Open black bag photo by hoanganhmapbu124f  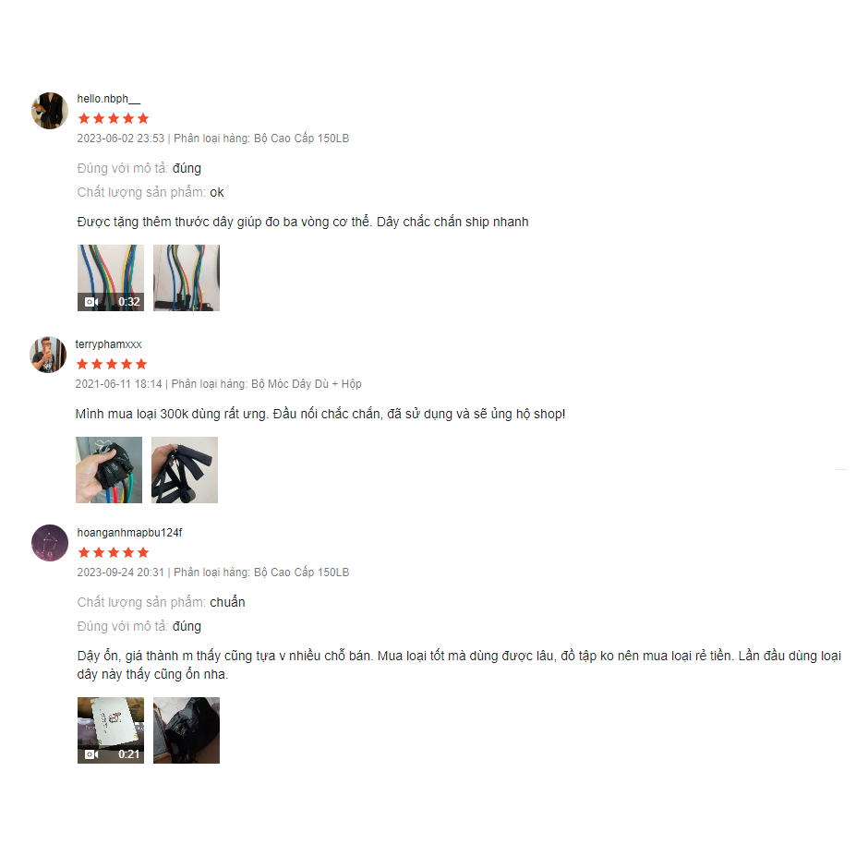click(187, 730)
